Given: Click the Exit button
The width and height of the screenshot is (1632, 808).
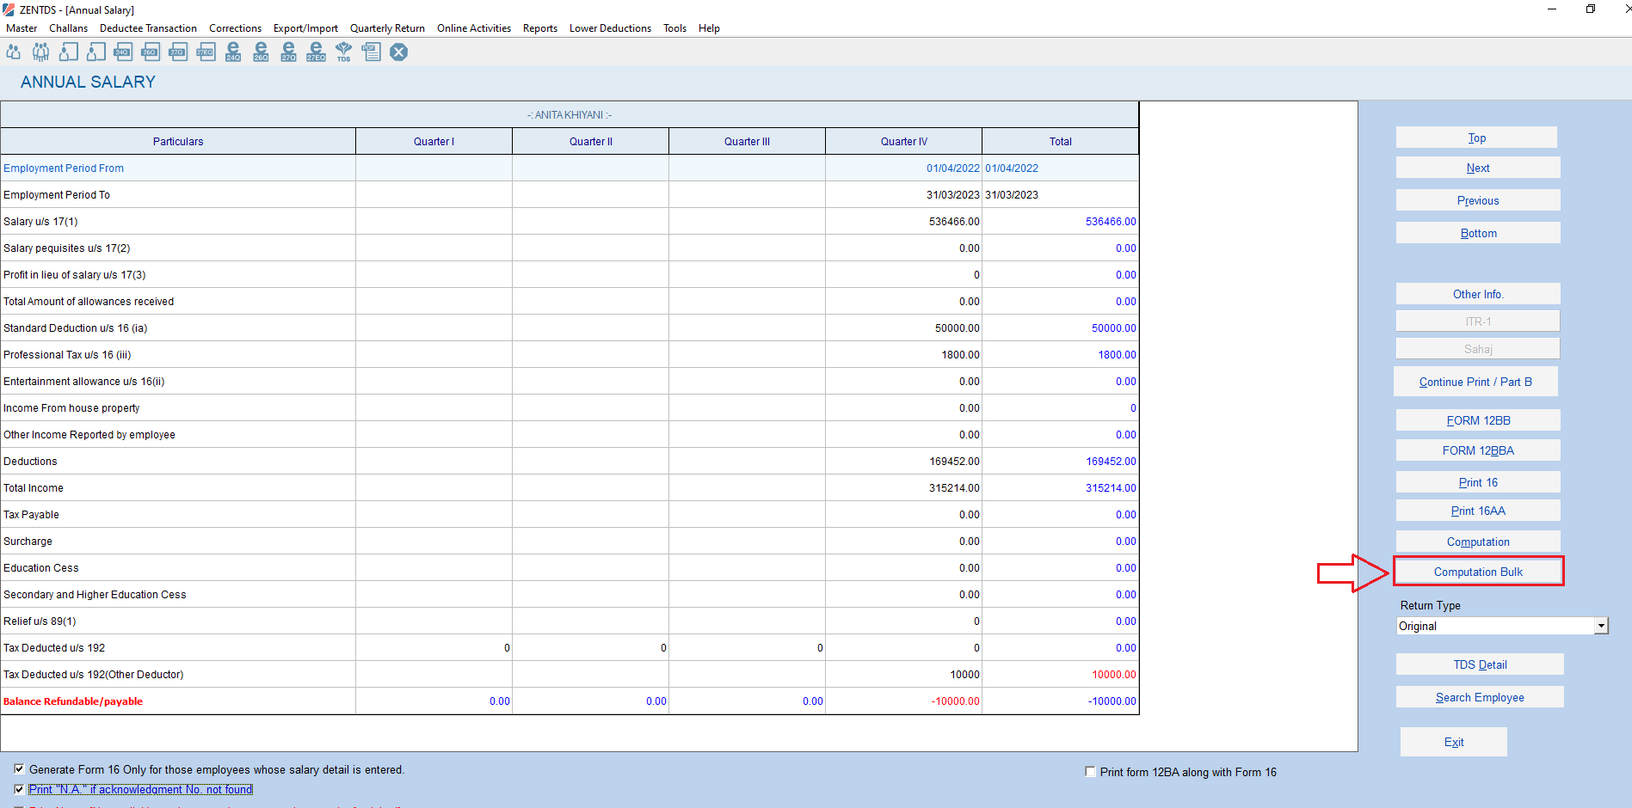Looking at the screenshot, I should 1453,742.
